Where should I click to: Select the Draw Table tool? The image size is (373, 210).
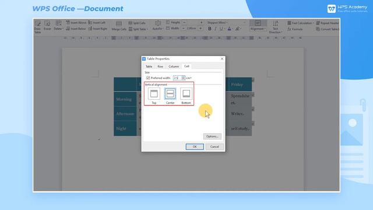coord(37,27)
